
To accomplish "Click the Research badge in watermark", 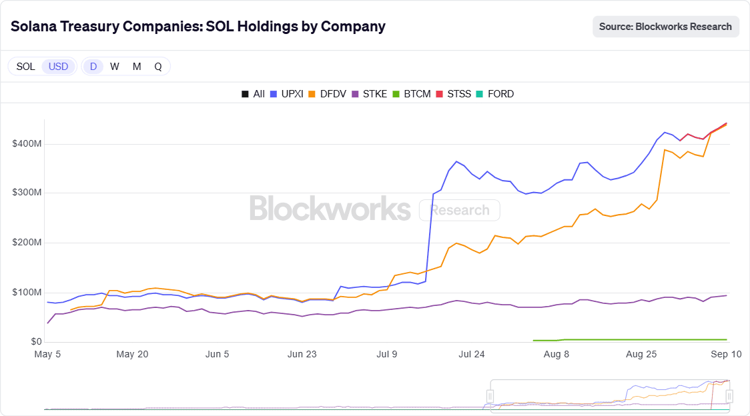I will click(x=459, y=210).
